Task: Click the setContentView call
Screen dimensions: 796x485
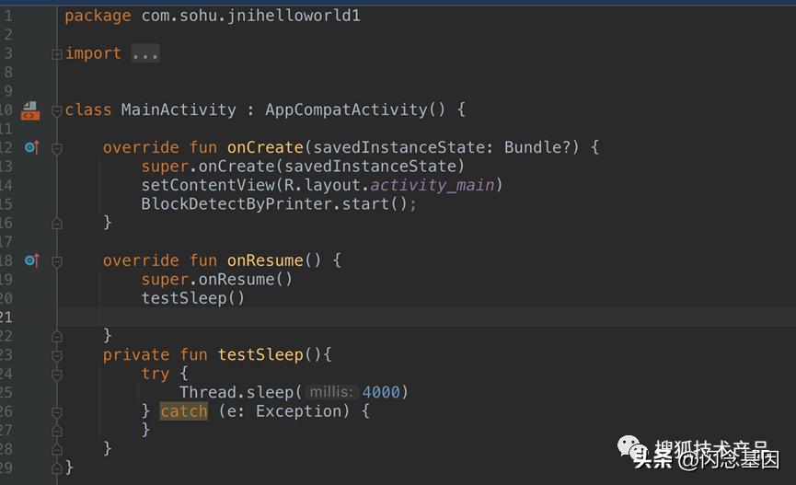Action: (x=208, y=185)
